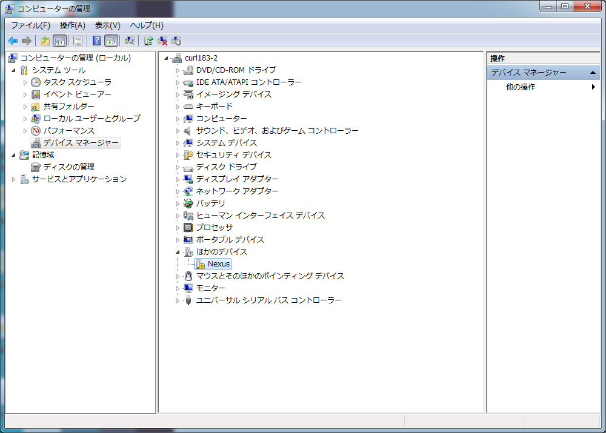606x433 pixels.
Task: Click the Up one level folder icon
Action: [x=45, y=41]
